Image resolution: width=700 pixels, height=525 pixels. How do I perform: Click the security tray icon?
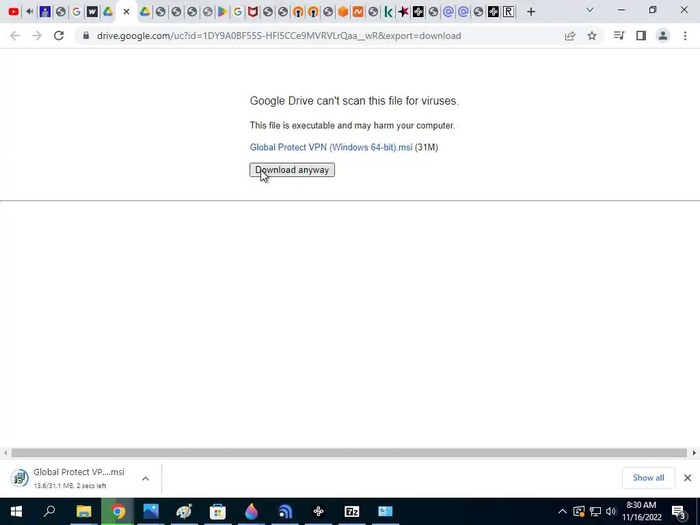(579, 511)
